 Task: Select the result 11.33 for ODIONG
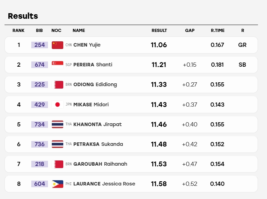click(159, 84)
